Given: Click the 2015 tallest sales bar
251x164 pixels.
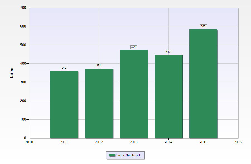Looking at the screenshot, I should pyautogui.click(x=203, y=84).
